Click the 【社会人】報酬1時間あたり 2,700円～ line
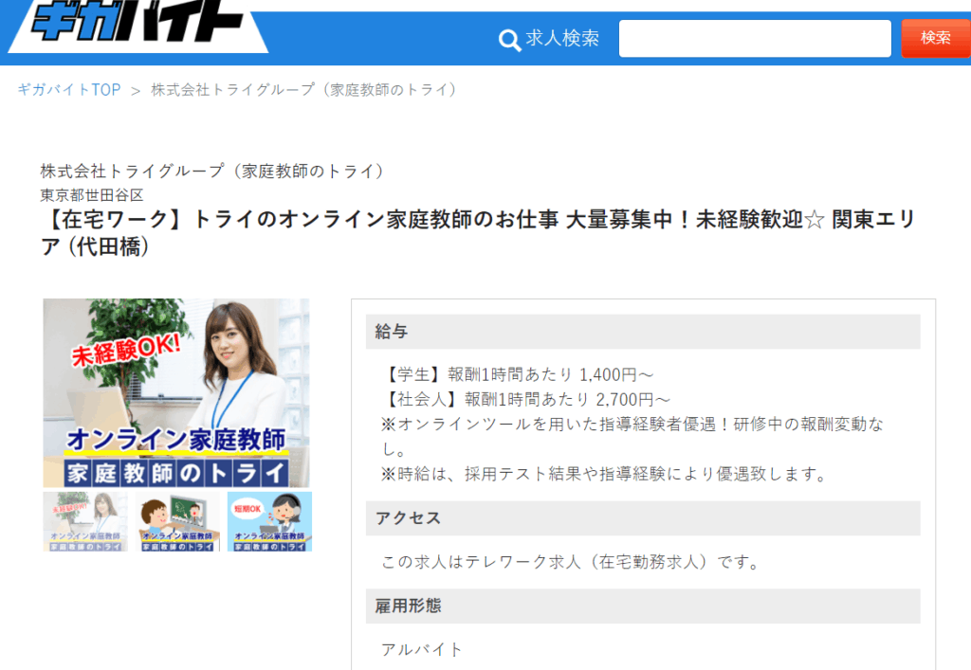971x670 pixels. click(525, 400)
